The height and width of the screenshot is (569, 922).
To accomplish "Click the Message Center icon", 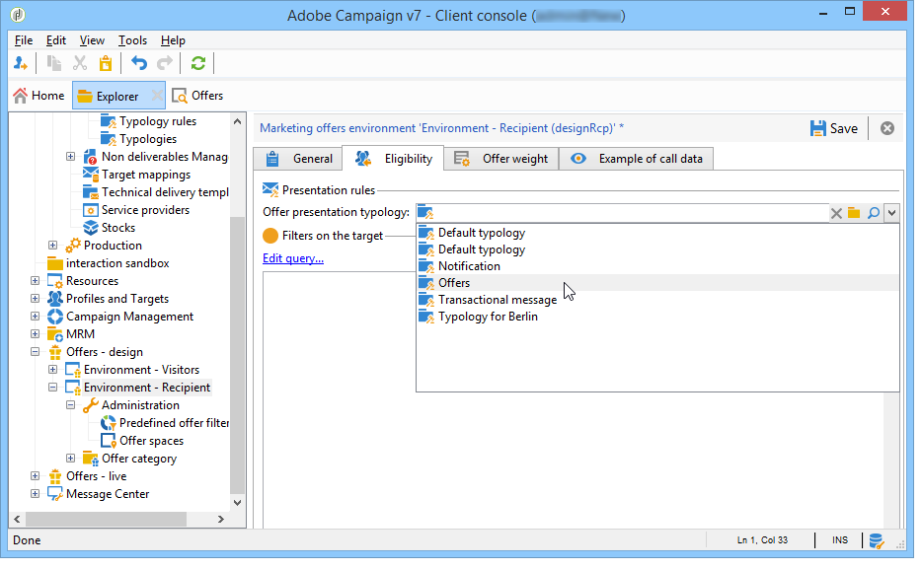I will click(55, 494).
